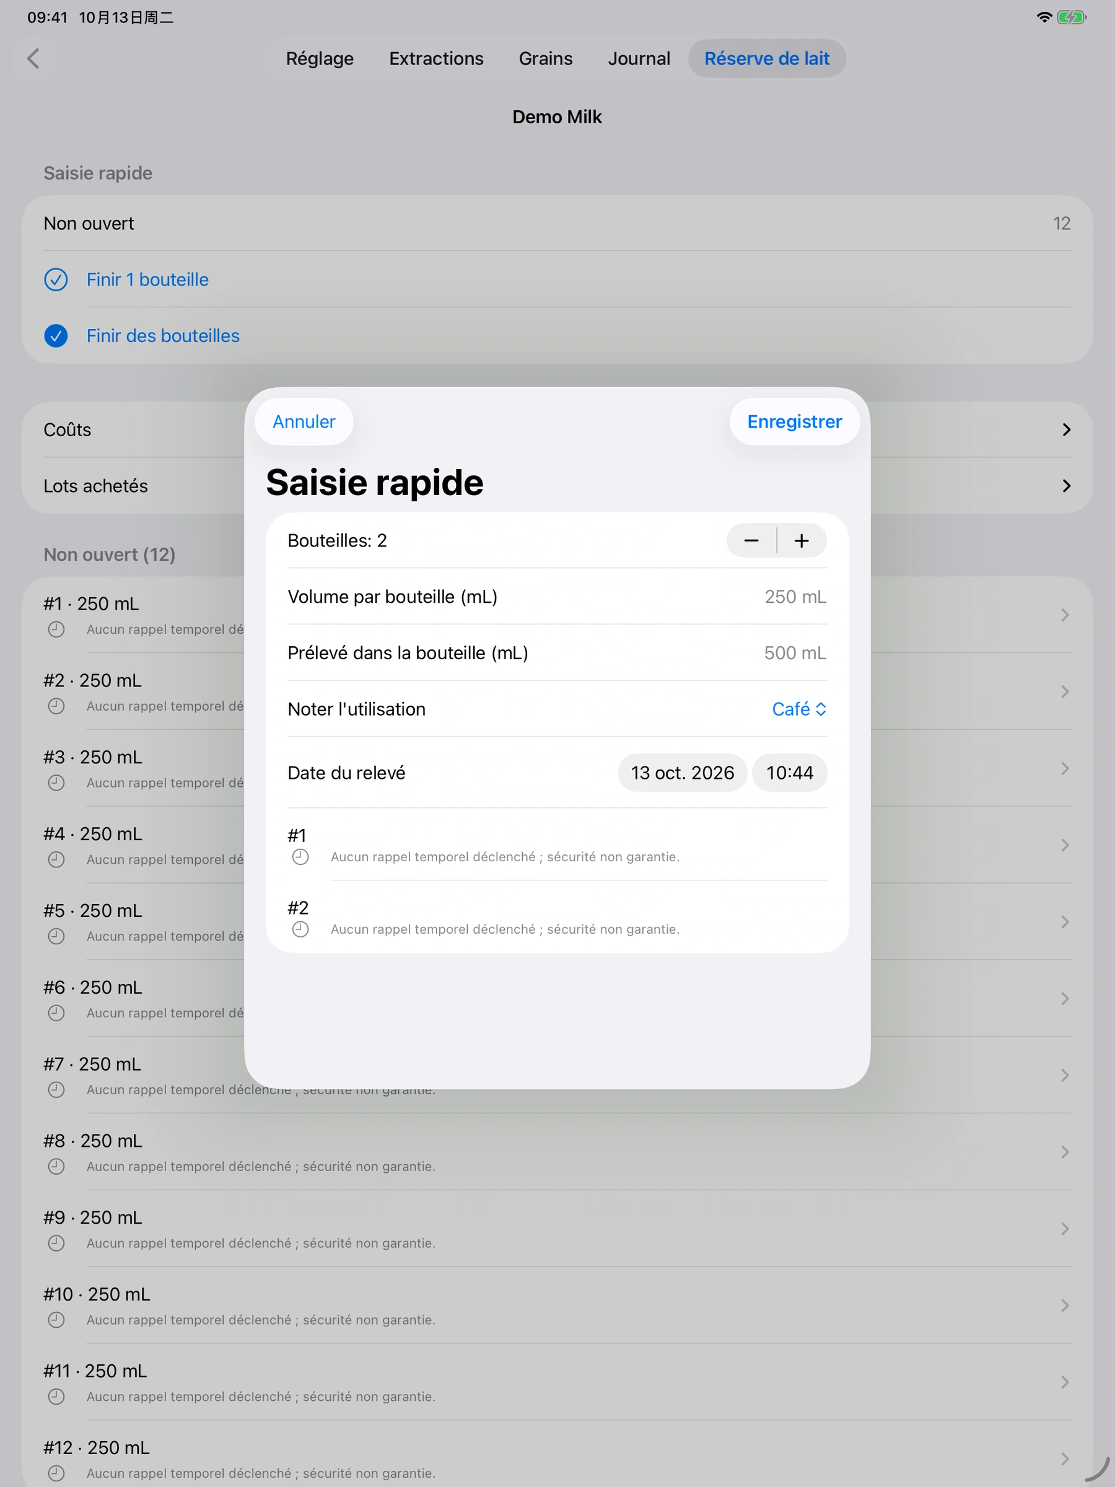Cancel with the Annuler button
Viewport: 1115px width, 1487px height.
pos(304,421)
